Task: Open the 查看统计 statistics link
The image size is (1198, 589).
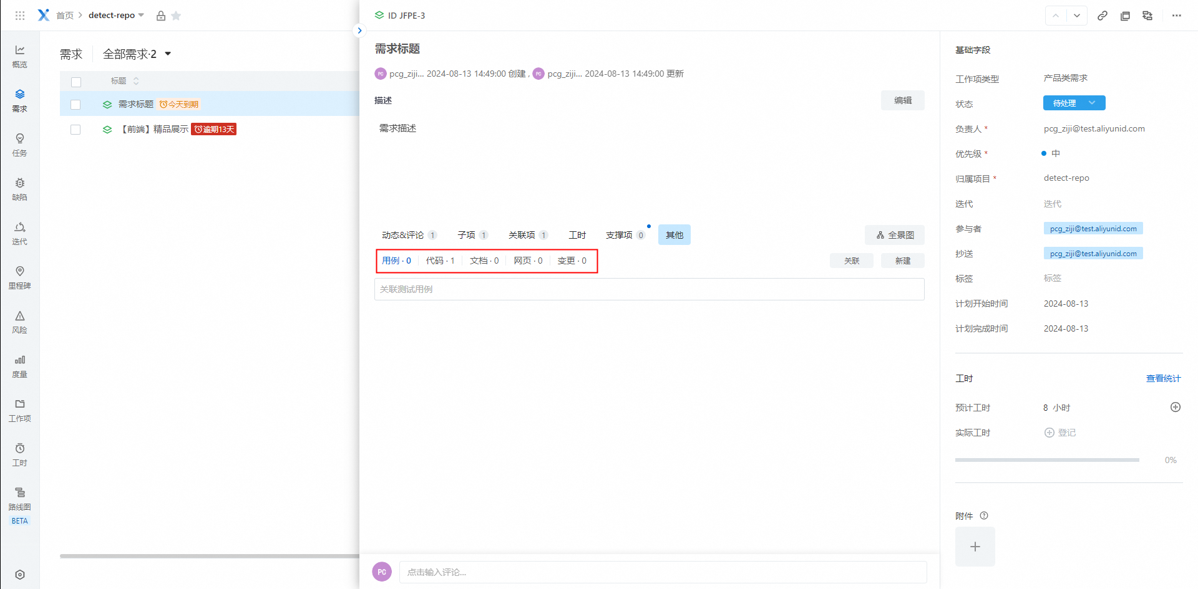Action: [x=1164, y=378]
